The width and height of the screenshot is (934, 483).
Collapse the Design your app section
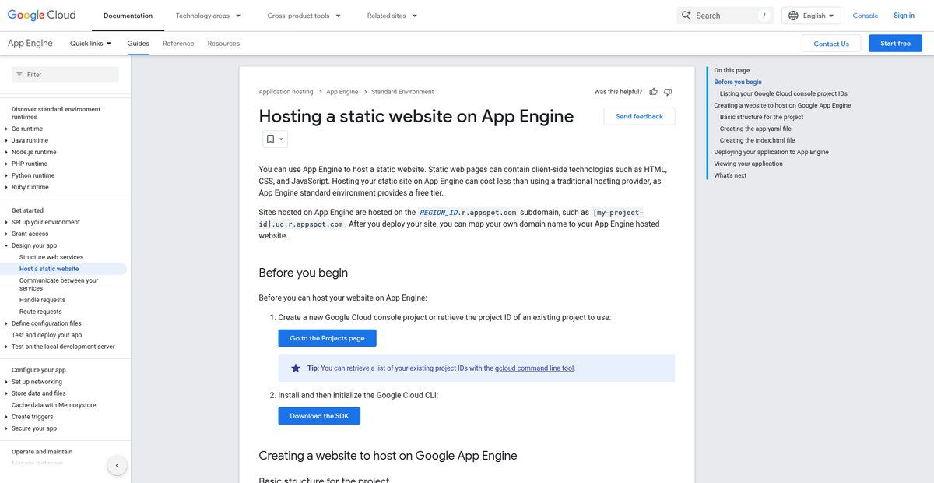(7, 245)
